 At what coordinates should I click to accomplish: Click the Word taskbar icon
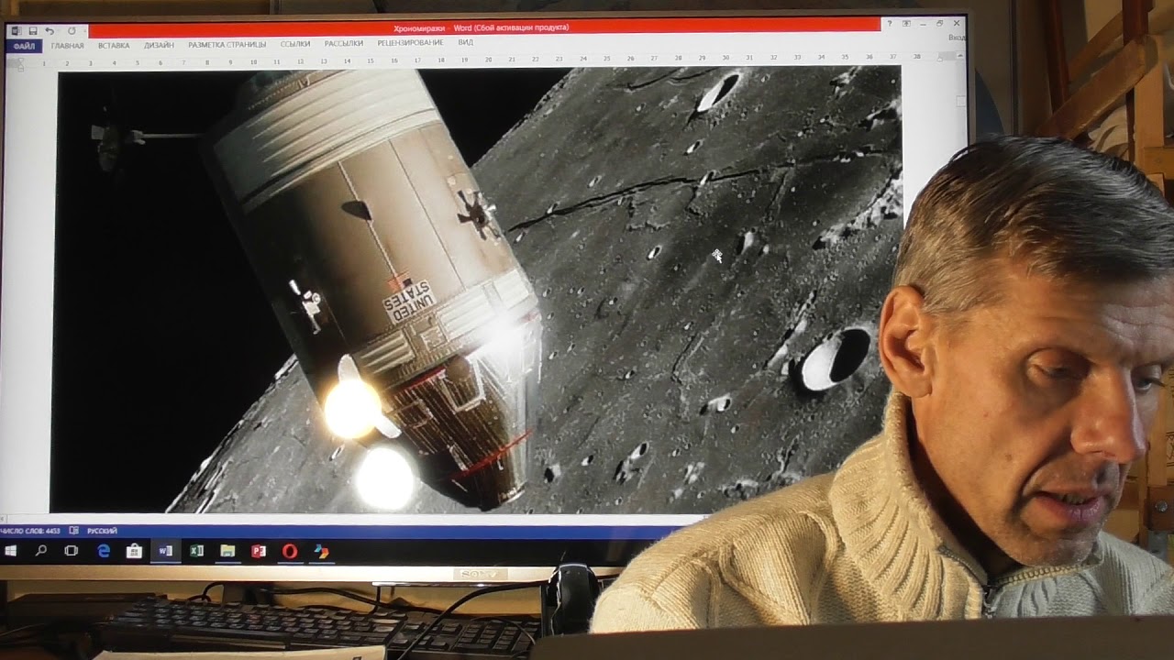coord(165,551)
